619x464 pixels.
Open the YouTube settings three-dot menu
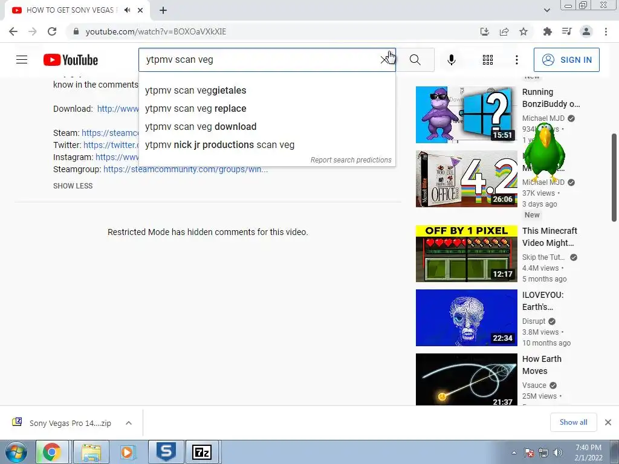(x=516, y=60)
